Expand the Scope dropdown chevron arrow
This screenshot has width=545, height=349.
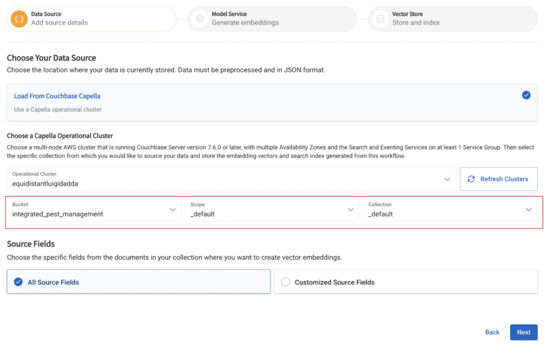(350, 210)
